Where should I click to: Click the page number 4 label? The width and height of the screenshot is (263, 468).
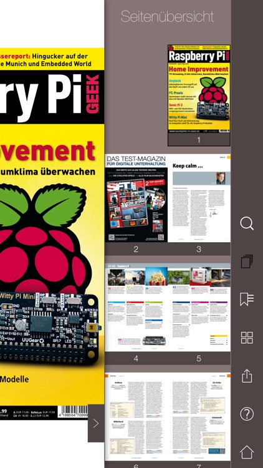point(136,358)
